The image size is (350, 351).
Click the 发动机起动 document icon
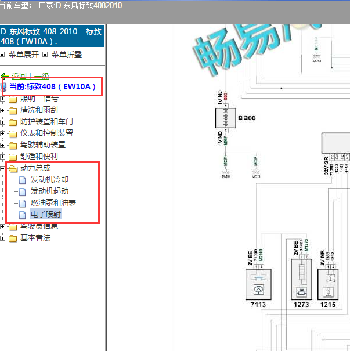point(23,191)
